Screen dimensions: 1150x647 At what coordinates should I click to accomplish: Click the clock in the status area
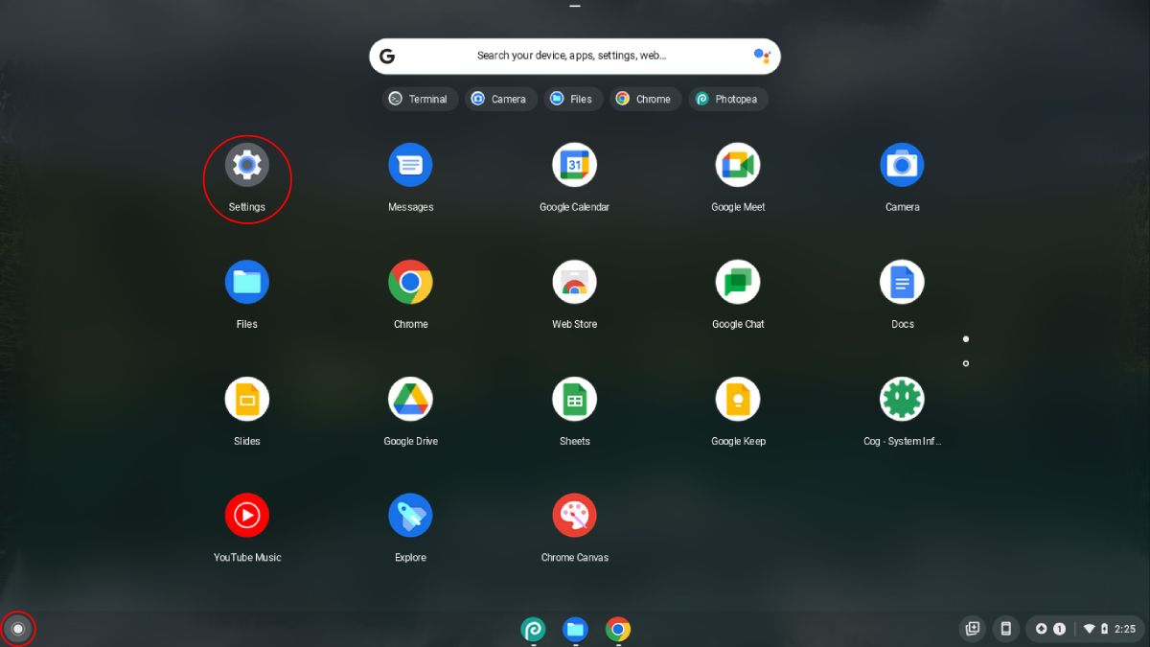pos(1125,629)
